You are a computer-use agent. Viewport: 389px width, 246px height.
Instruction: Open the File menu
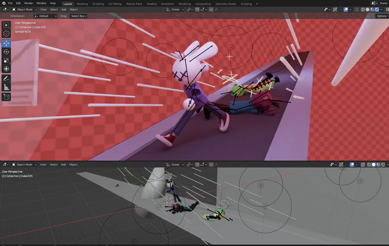[10, 3]
